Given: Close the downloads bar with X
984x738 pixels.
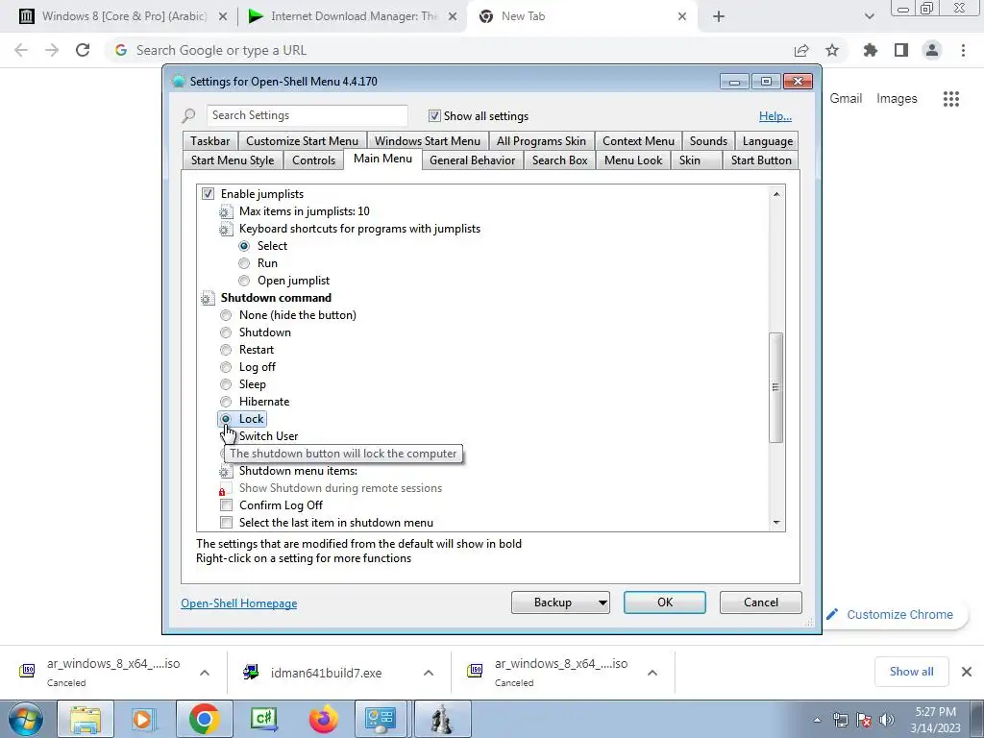Looking at the screenshot, I should pyautogui.click(x=967, y=672).
